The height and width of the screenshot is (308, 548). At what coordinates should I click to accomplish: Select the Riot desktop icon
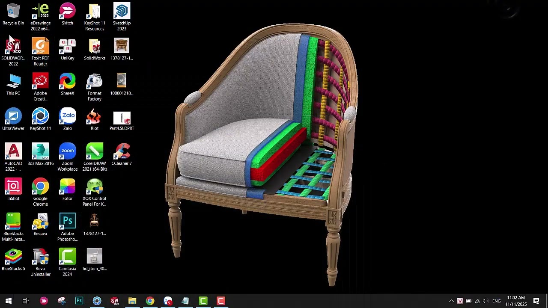(x=95, y=120)
